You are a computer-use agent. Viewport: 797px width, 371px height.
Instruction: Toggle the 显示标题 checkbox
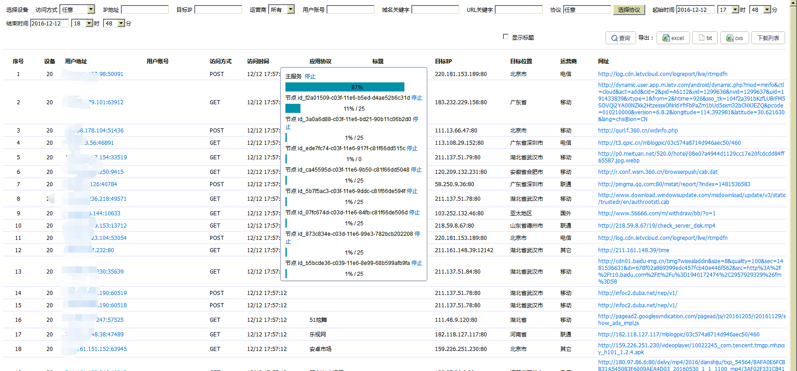tap(506, 36)
